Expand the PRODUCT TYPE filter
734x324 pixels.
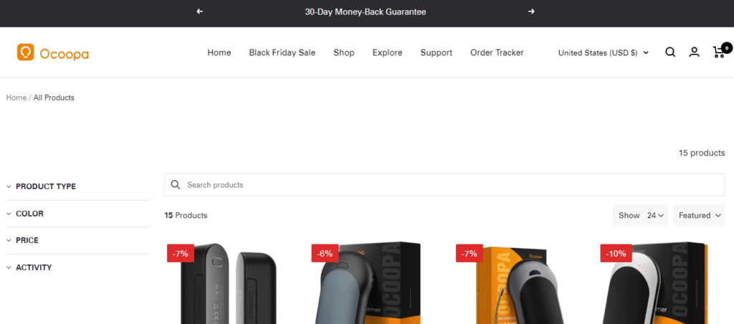click(x=77, y=186)
